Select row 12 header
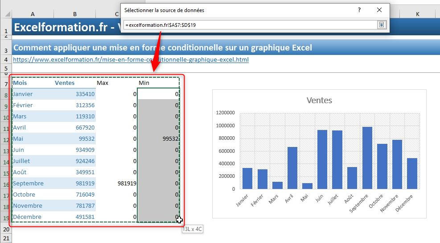 pos(6,139)
